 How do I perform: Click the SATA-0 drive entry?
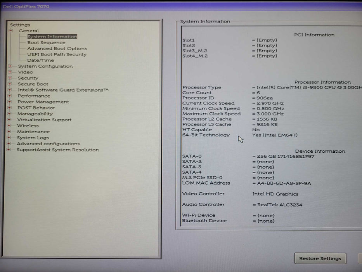pyautogui.click(x=248, y=157)
